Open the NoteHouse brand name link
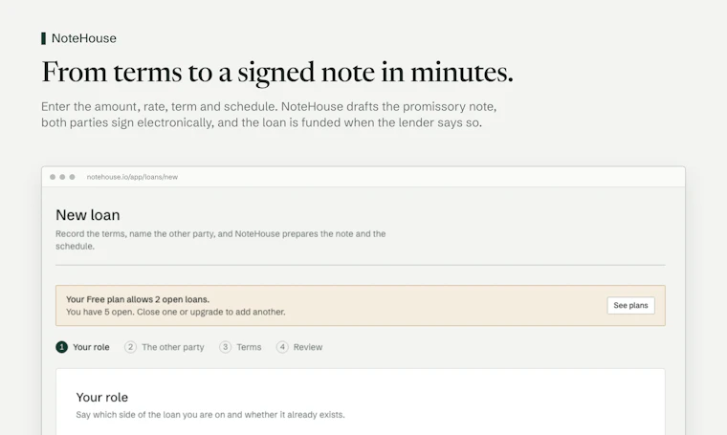The image size is (727, 435). click(x=84, y=38)
